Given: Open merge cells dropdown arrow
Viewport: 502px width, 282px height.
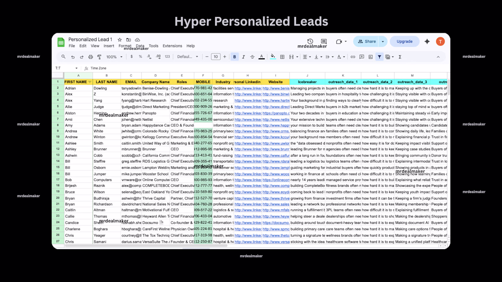Looking at the screenshot, I should (x=297, y=57).
